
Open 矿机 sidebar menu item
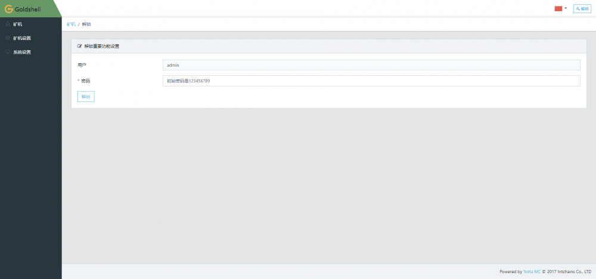click(x=31, y=24)
